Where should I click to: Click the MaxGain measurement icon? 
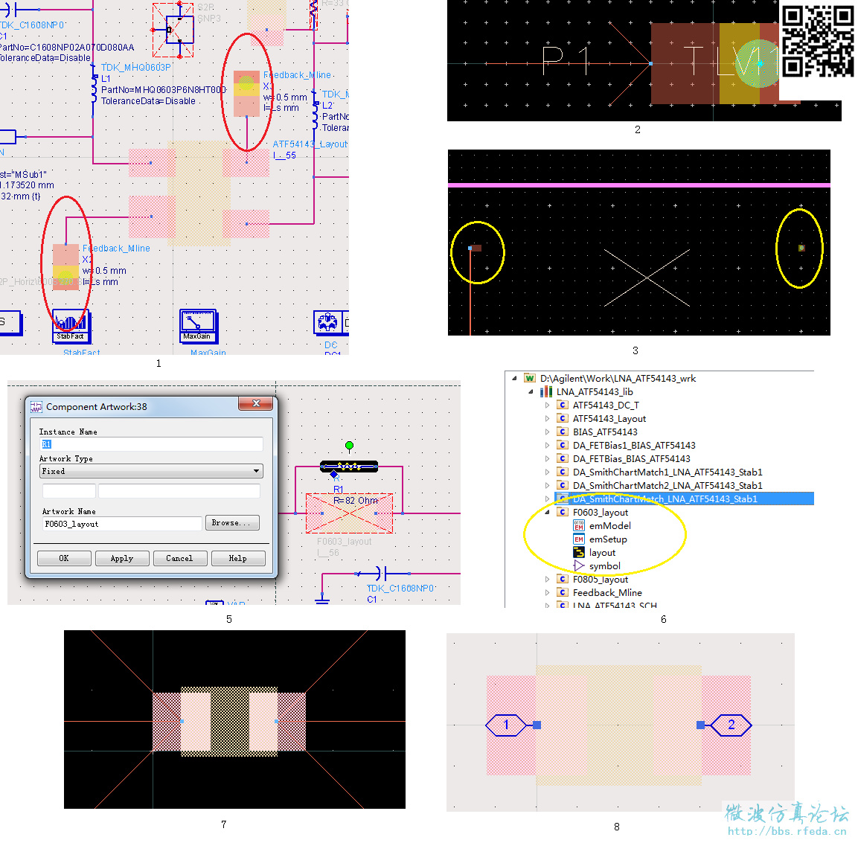pyautogui.click(x=199, y=326)
